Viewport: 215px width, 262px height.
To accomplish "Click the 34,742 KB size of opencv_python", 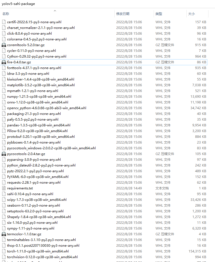I will coord(198,108).
